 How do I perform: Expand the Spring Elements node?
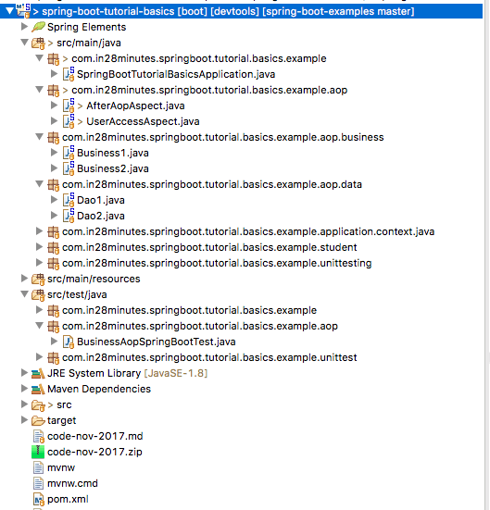pyautogui.click(x=24, y=26)
